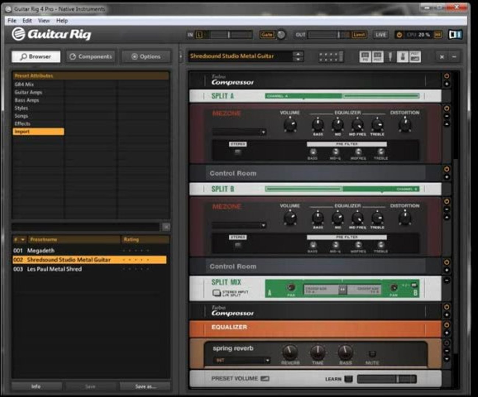Select the next preset with down arrow
Image resolution: width=478 pixels, height=397 pixels.
coord(298,59)
